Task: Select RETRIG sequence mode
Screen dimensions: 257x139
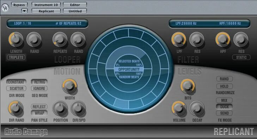Action: pos(39,82)
